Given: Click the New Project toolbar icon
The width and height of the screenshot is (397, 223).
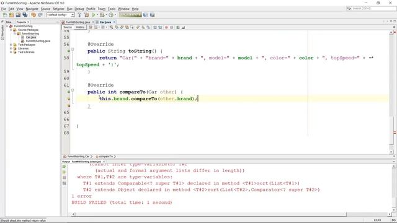Looking at the screenshot, I should point(11,15).
